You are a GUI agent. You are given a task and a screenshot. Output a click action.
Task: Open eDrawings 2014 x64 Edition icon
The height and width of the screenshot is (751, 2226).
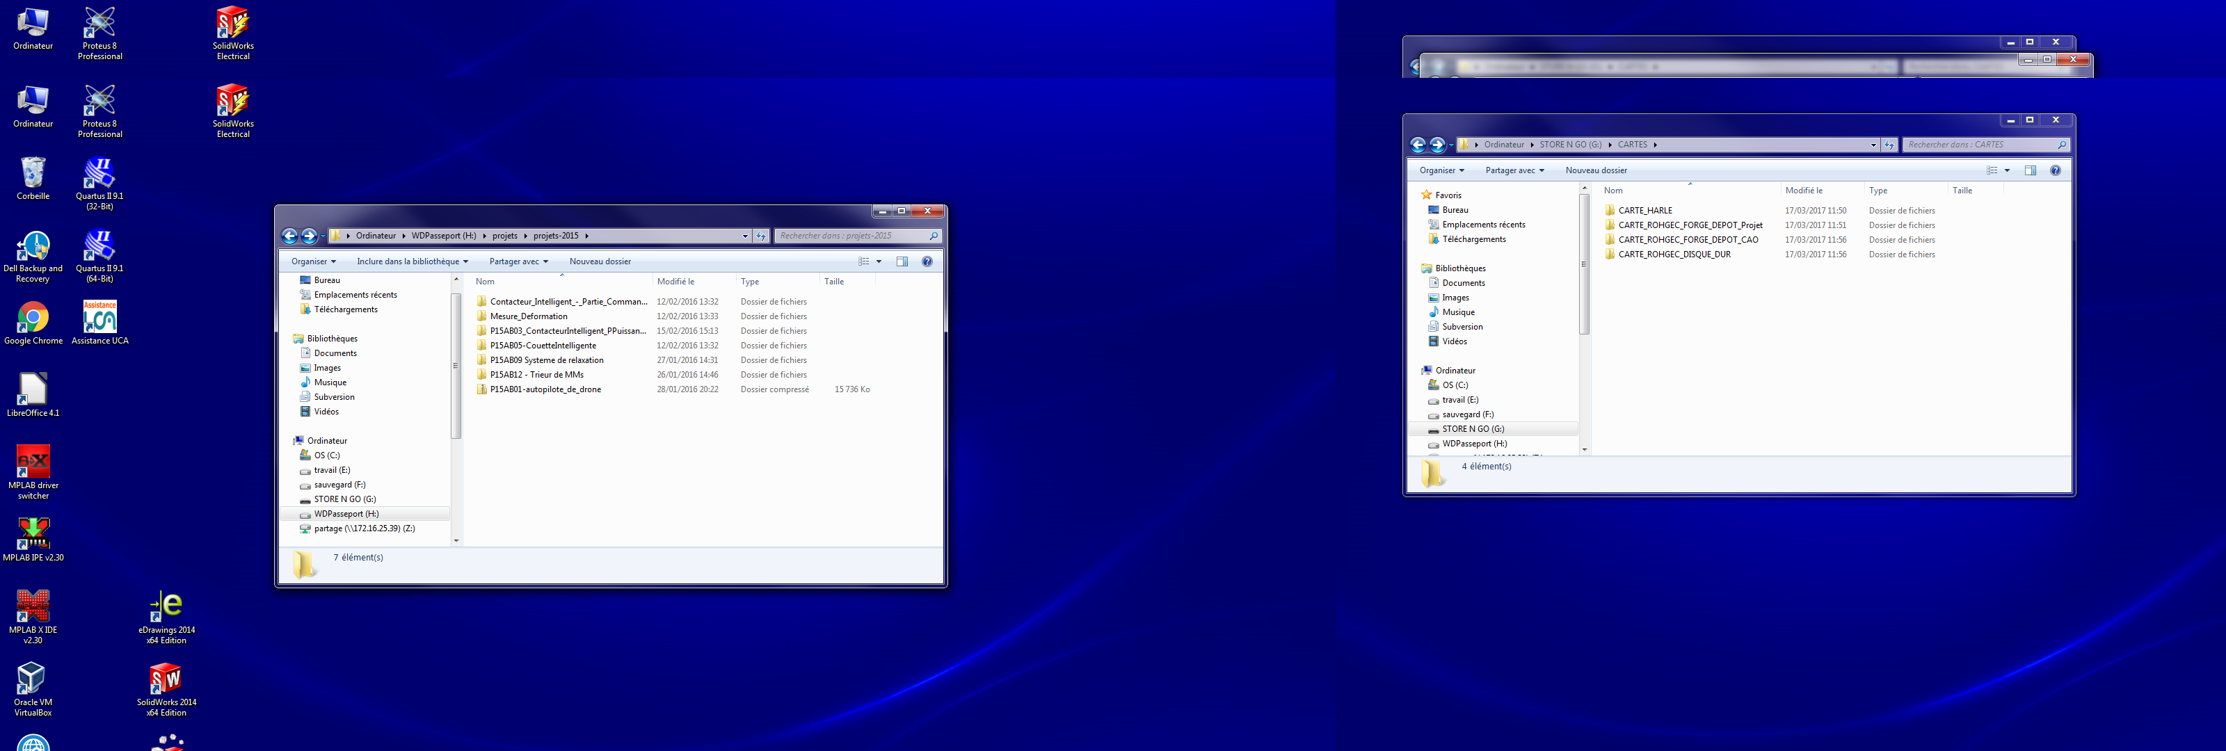tap(166, 617)
